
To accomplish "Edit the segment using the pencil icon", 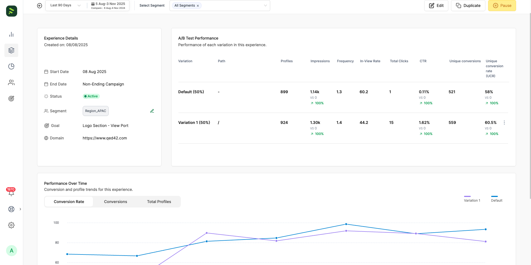I will pos(152,111).
